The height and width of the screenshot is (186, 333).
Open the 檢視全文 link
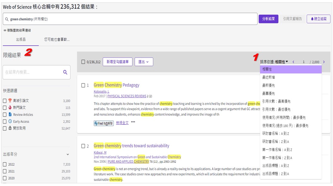pos(122,123)
